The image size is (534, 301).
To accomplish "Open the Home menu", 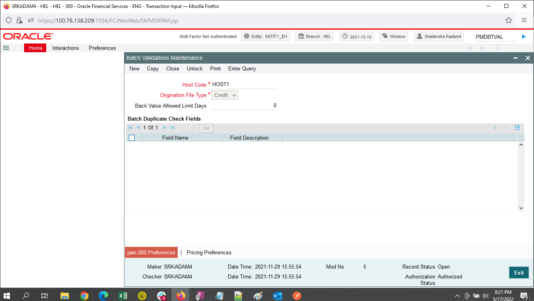I will (36, 48).
